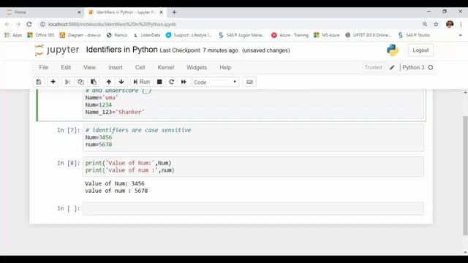
Task: Click the Python logo icon
Action: coord(393,50)
